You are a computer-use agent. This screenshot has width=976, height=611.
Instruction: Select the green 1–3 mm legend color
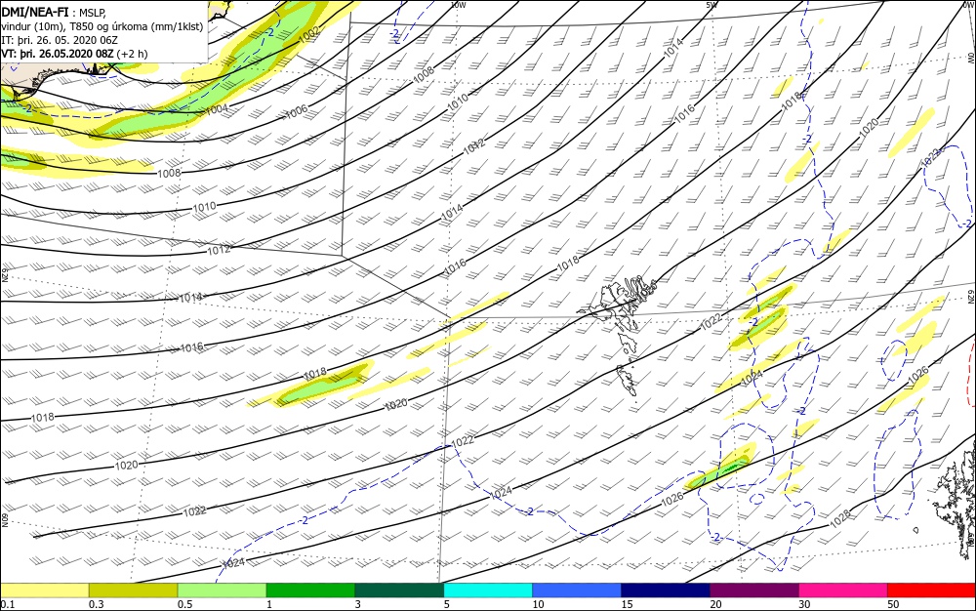click(x=310, y=591)
